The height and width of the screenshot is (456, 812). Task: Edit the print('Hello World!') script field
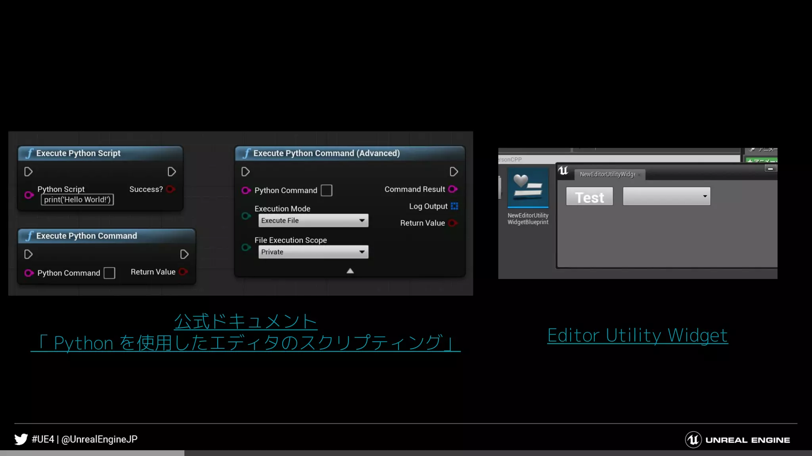click(x=77, y=199)
